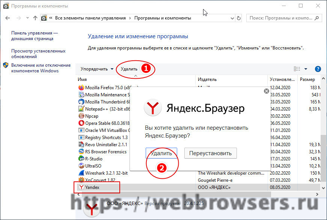
Task: Change the list view layout icon
Action: coord(297,69)
